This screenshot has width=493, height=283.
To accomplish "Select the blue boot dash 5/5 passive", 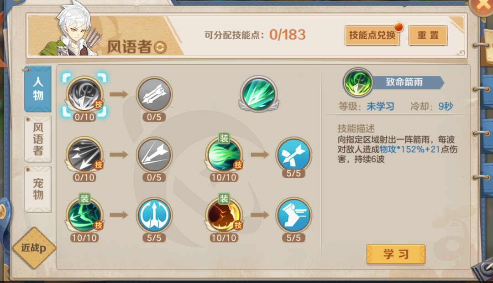I will (294, 215).
